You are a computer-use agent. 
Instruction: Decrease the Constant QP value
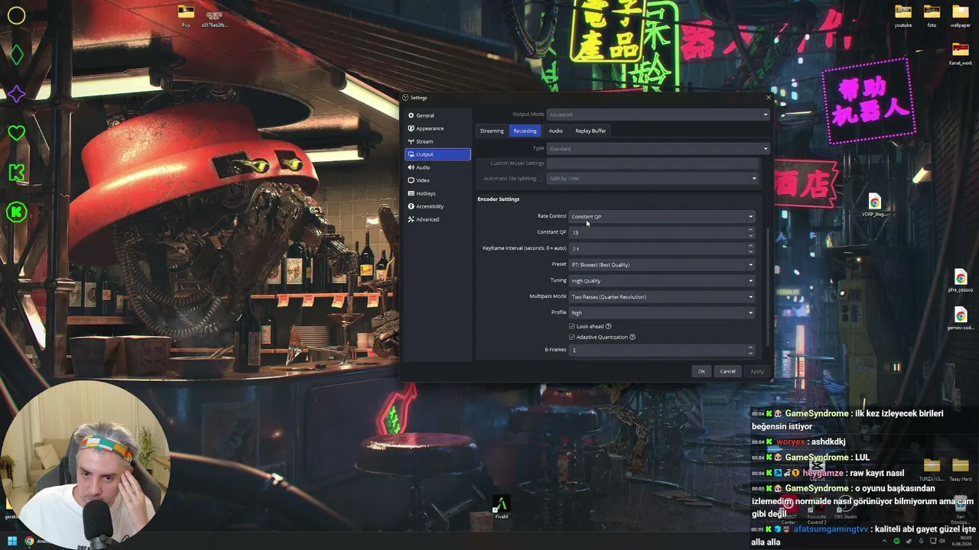750,235
